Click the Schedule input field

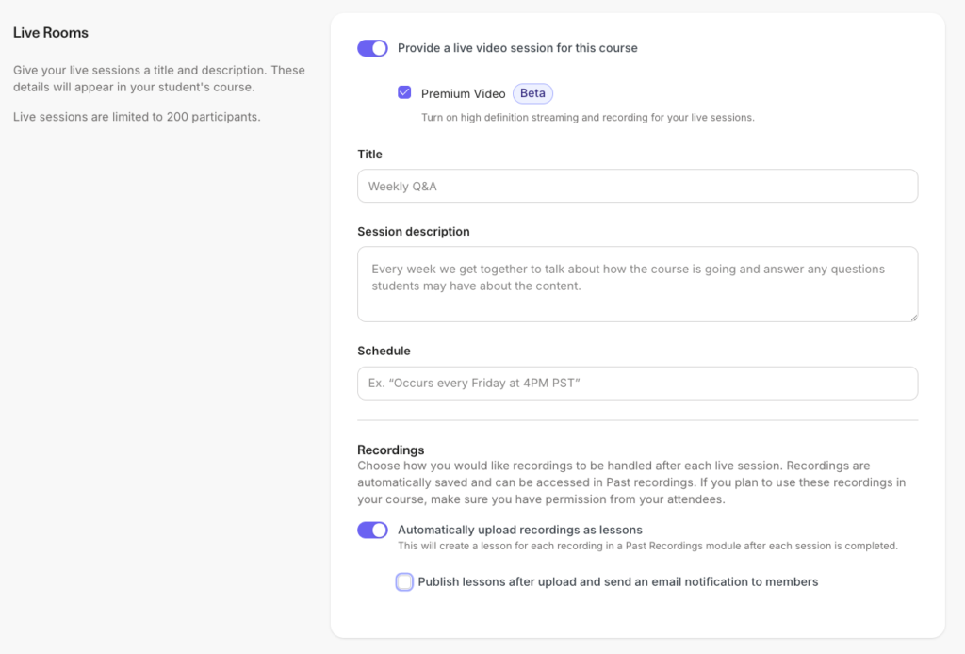tap(637, 383)
